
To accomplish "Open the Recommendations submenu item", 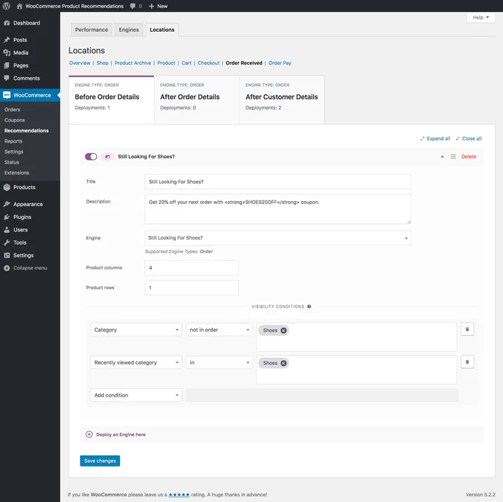I will [27, 130].
